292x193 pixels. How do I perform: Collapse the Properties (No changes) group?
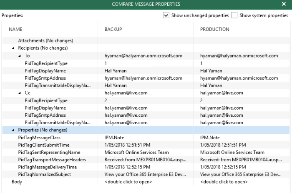click(x=13, y=130)
